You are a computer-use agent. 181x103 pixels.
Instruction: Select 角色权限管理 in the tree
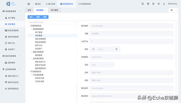[40, 39]
